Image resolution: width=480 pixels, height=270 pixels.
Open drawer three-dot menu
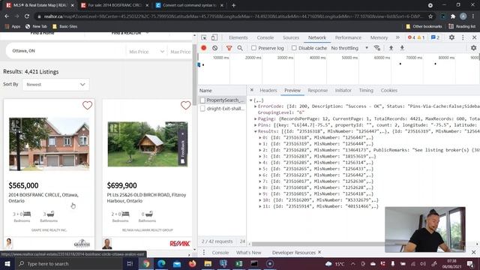pyautogui.click(x=204, y=253)
